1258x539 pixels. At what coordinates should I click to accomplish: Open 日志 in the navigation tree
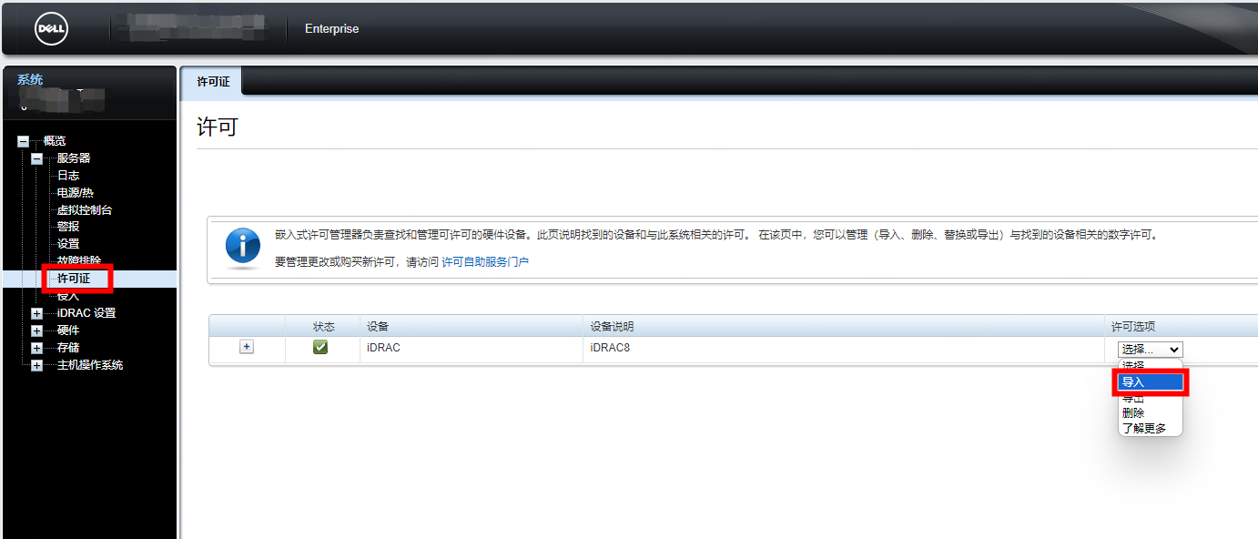tap(68, 176)
